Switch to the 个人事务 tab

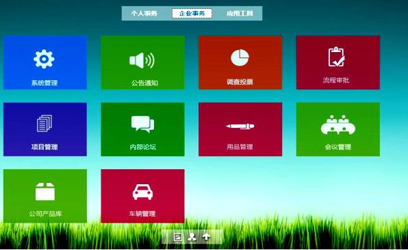(144, 13)
